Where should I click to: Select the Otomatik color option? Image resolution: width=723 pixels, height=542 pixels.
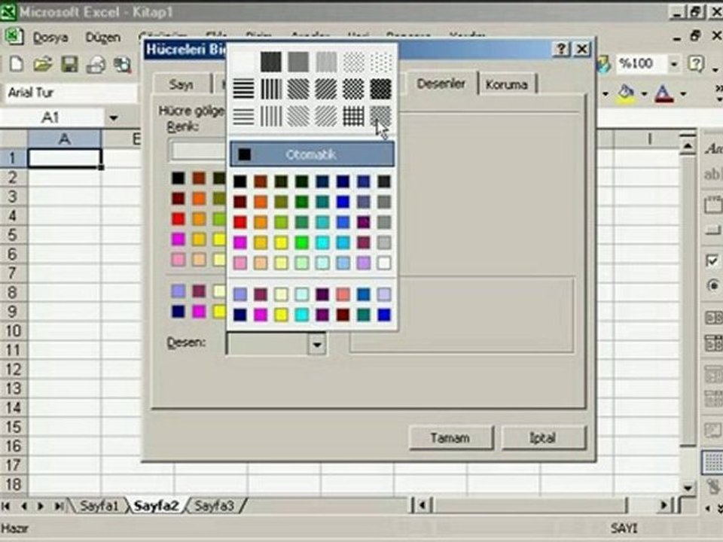(312, 154)
